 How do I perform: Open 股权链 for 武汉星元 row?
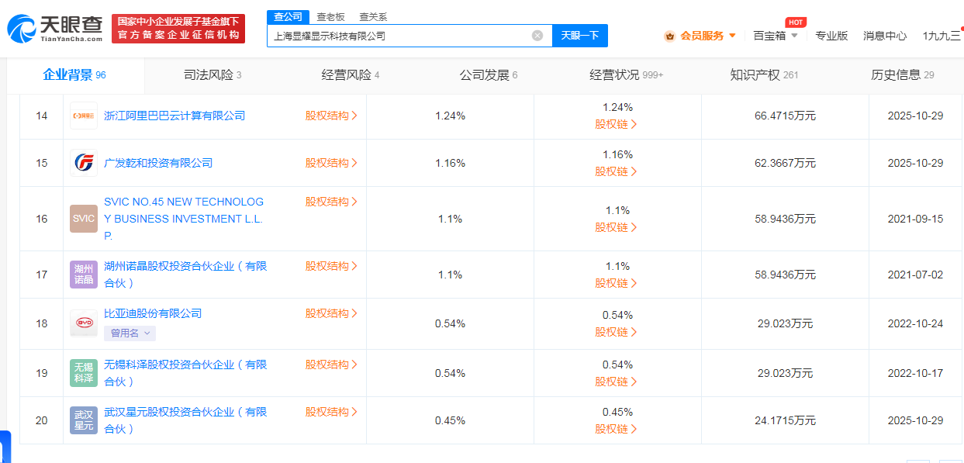(617, 429)
